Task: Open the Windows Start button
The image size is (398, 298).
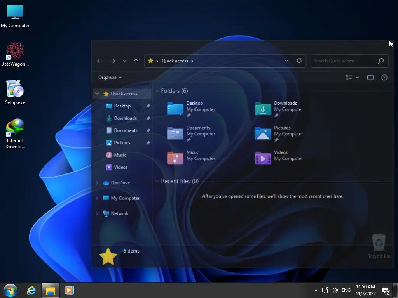Action: point(10,290)
